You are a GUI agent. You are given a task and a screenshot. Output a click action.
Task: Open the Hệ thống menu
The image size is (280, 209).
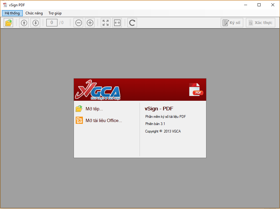pyautogui.click(x=12, y=13)
